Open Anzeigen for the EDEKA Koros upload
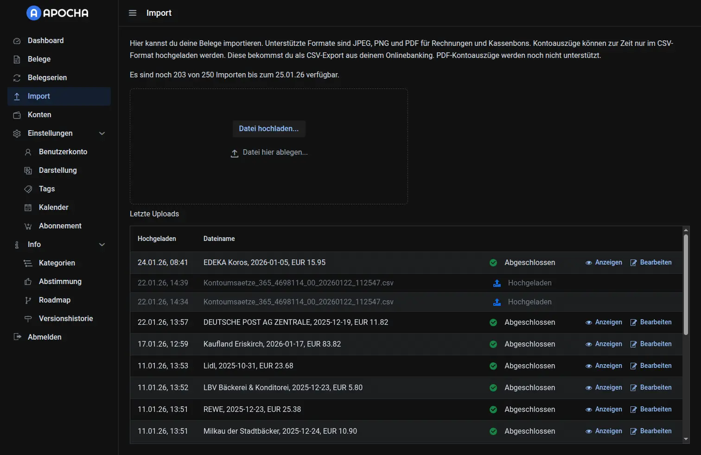 click(x=604, y=262)
